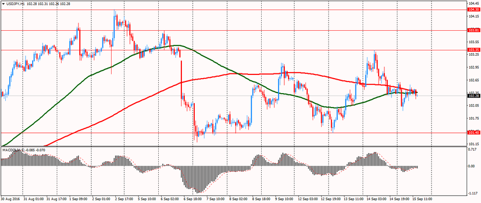Click the 102.95 price scale value
Viewport: 481px width, 203px height.
473,67
